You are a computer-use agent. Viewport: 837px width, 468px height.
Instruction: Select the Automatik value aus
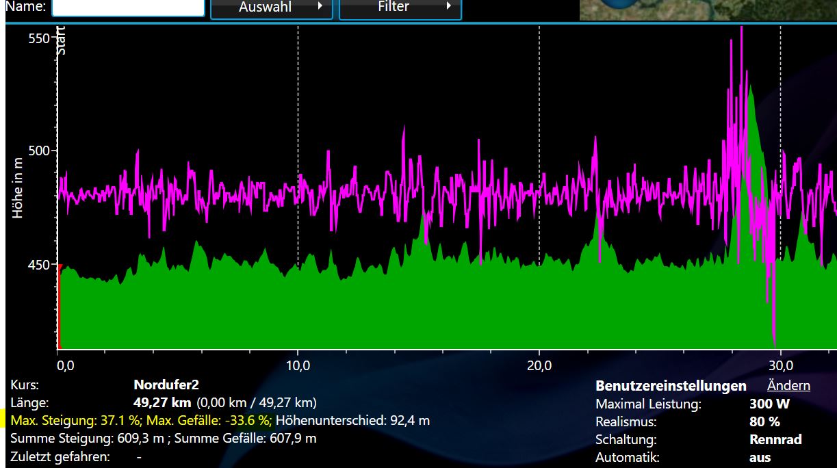[x=760, y=458]
